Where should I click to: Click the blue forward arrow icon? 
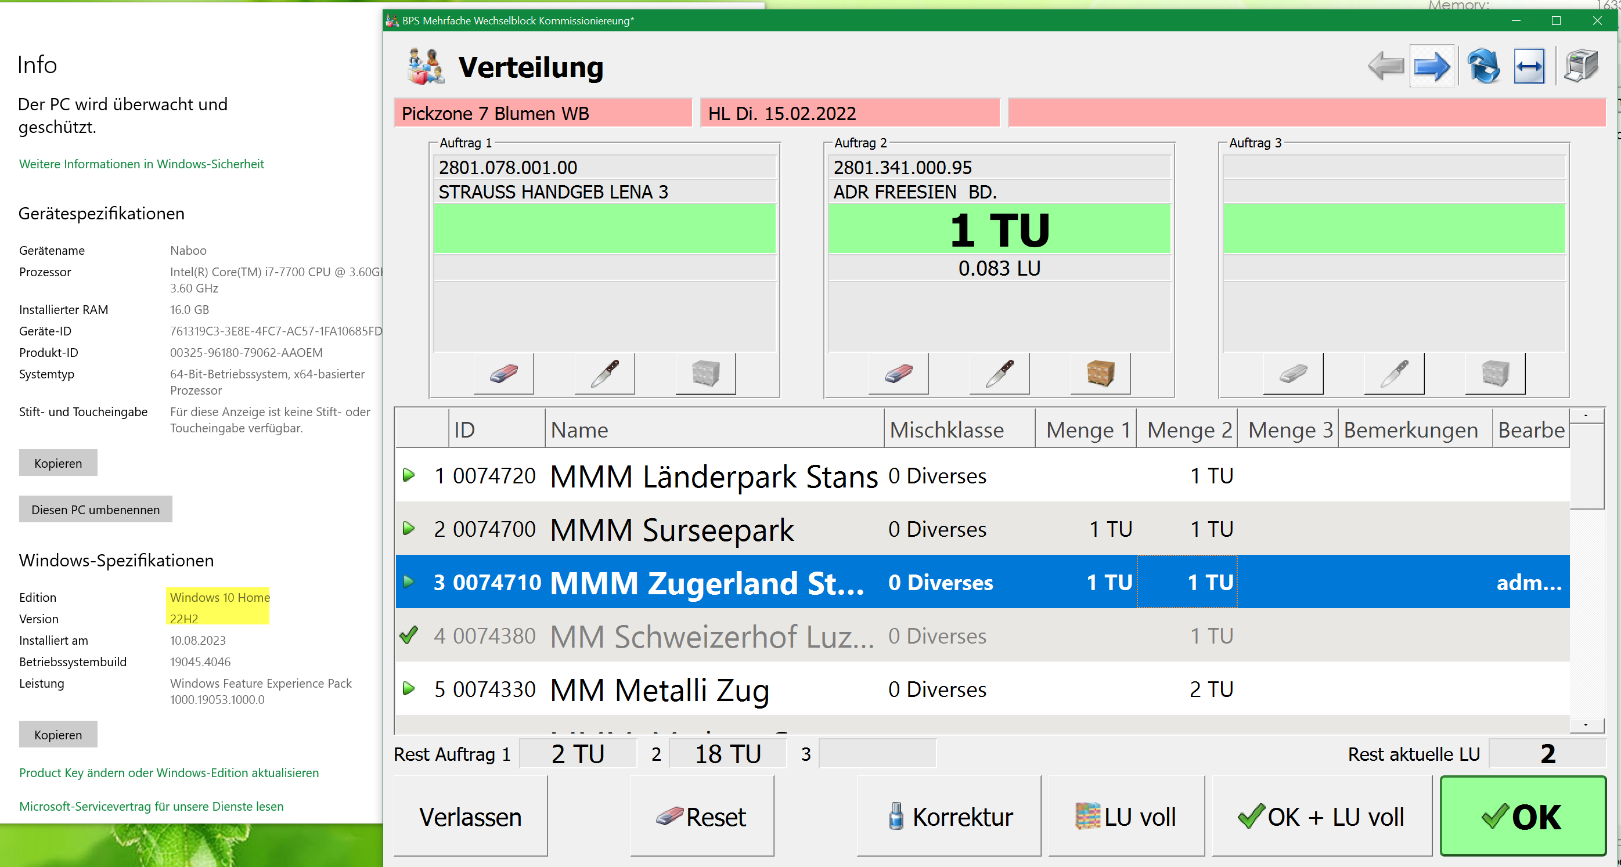pyautogui.click(x=1431, y=67)
